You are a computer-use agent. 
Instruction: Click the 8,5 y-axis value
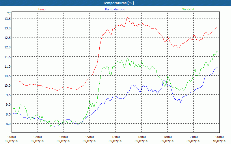coord(8,114)
